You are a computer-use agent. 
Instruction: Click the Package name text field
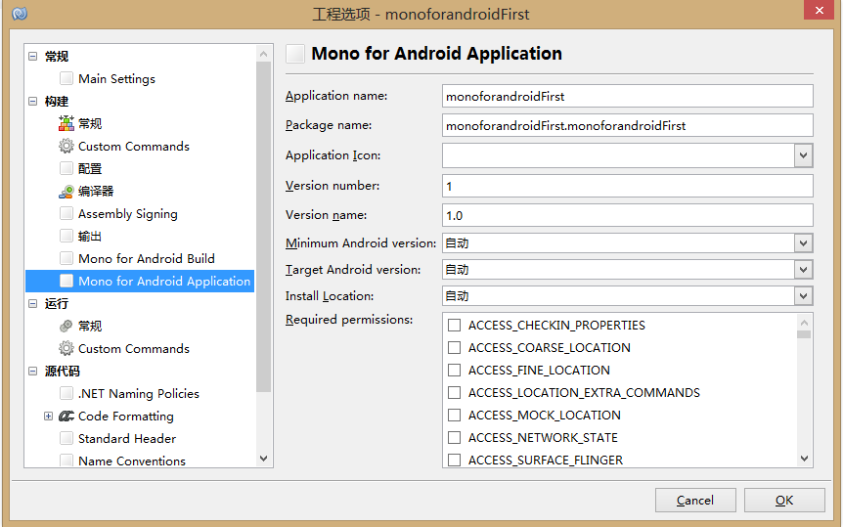628,125
